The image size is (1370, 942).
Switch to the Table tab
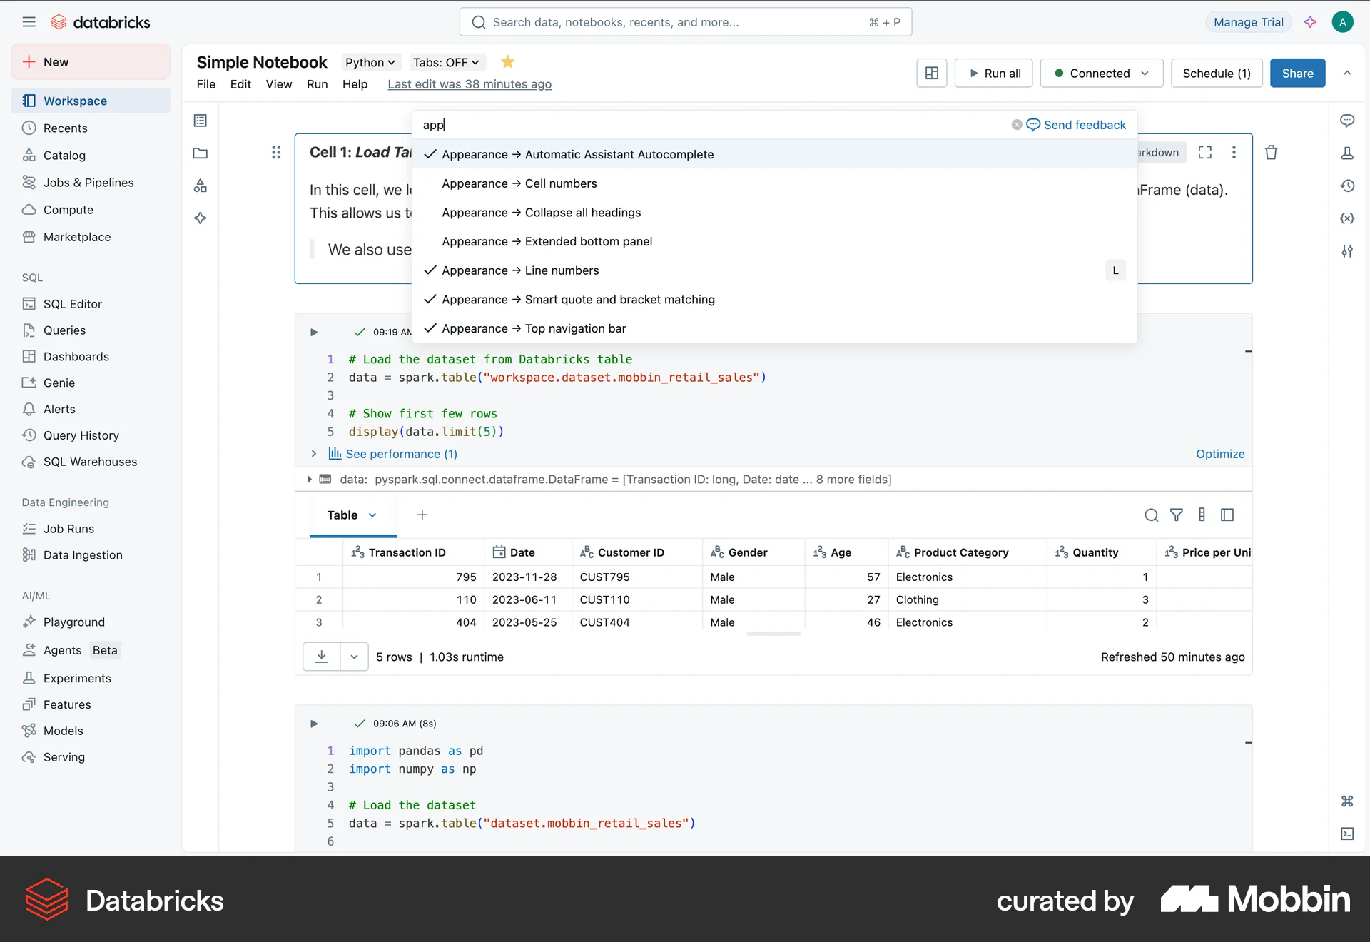pos(345,515)
